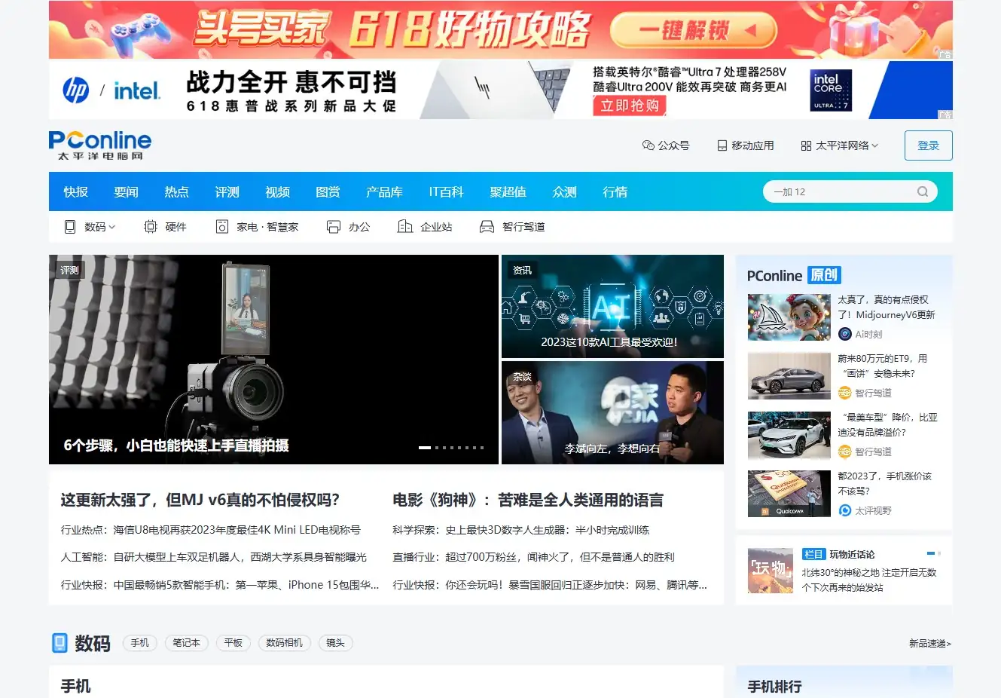Click the WeChat 公众号 icon
Screen dimensions: 1001x698
[648, 145]
